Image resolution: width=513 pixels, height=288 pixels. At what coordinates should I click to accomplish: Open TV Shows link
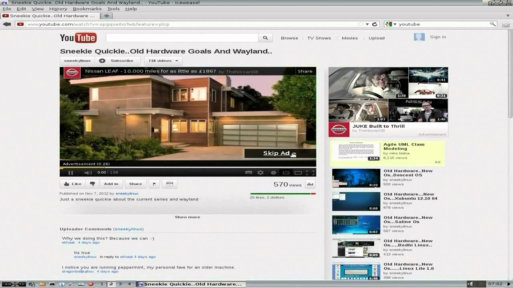click(x=319, y=38)
